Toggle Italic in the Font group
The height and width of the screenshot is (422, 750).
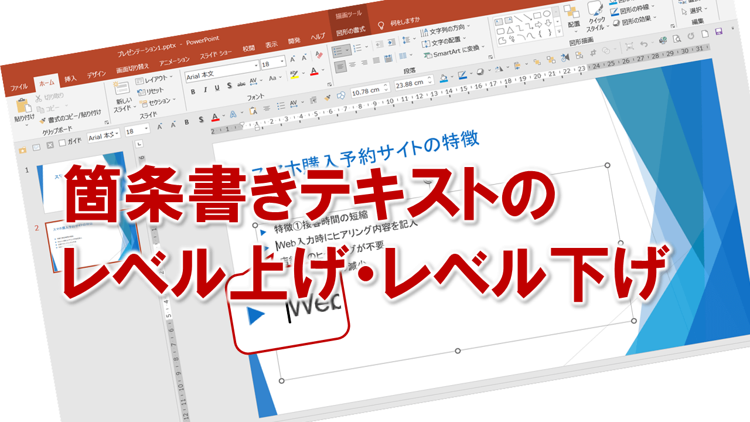pyautogui.click(x=206, y=90)
